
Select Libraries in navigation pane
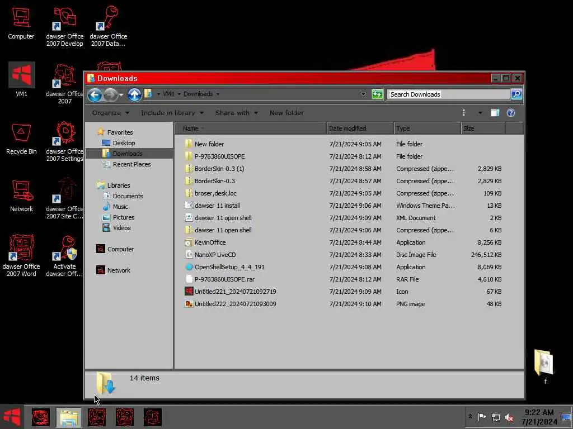pyautogui.click(x=118, y=185)
